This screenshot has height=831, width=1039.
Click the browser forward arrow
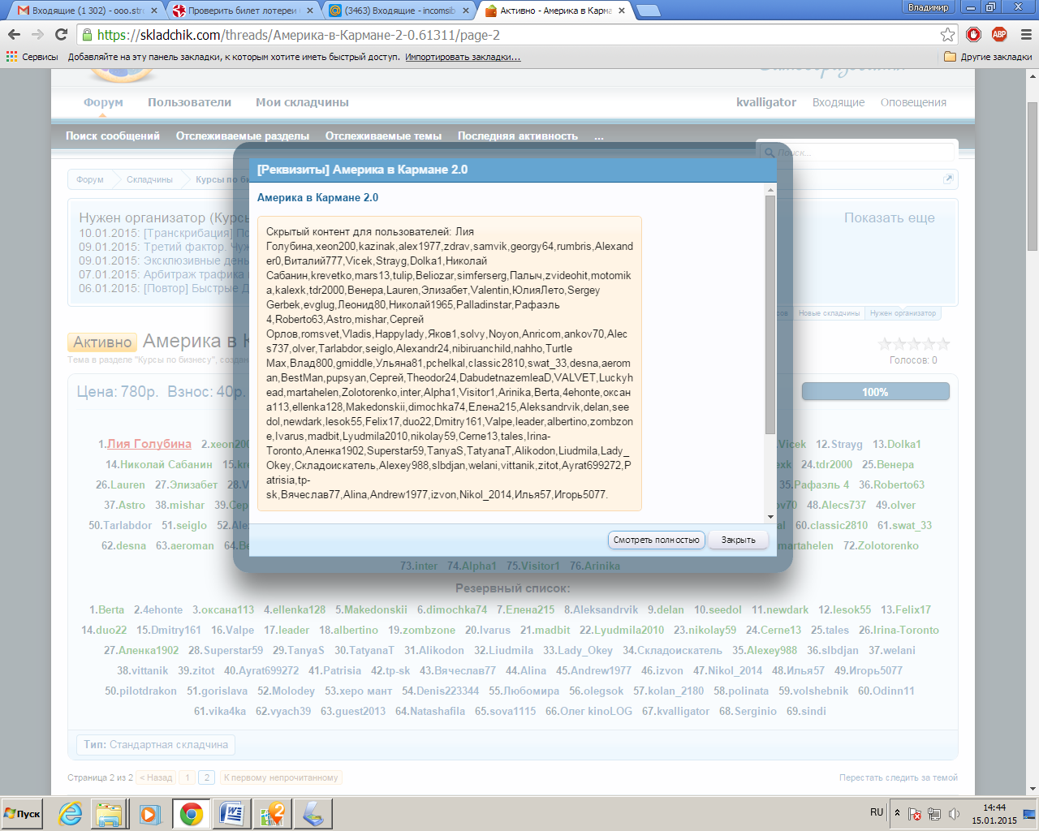(x=37, y=35)
